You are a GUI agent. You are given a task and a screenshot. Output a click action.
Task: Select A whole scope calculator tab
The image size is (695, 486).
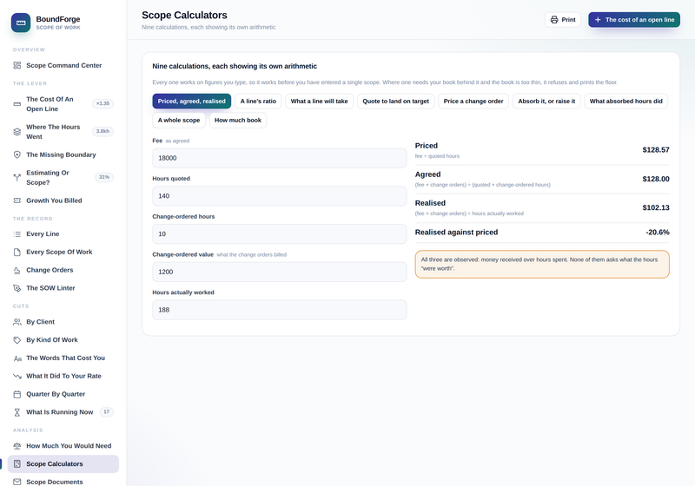click(179, 120)
